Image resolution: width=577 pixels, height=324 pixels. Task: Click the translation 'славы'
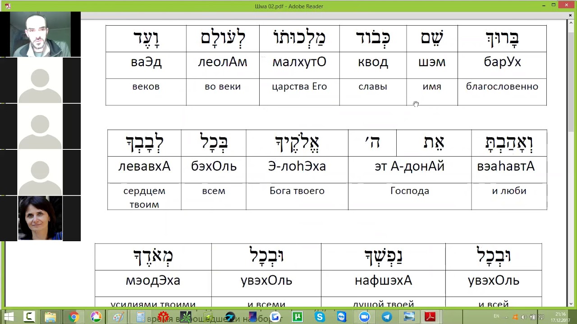pyautogui.click(x=373, y=86)
